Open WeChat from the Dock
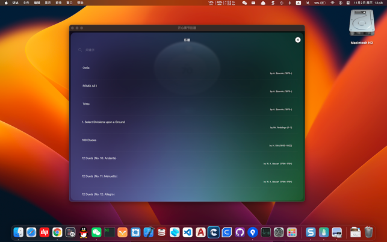 (96, 232)
